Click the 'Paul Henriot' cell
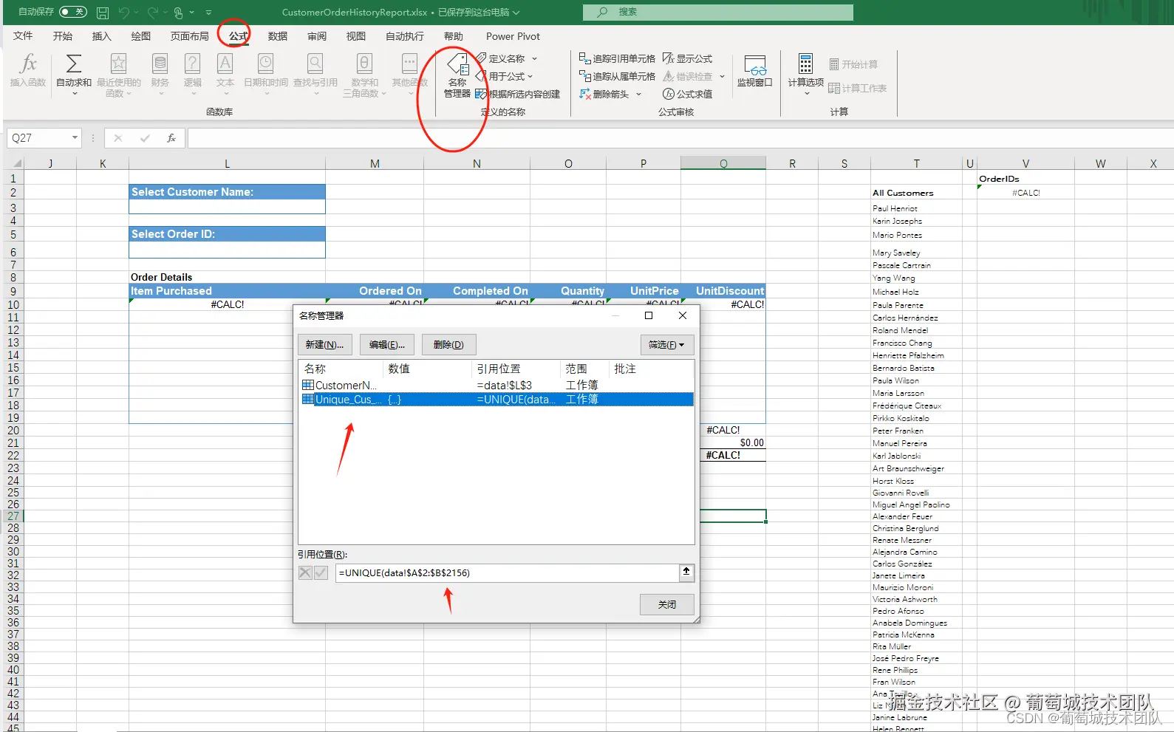This screenshot has width=1174, height=732. 916,208
